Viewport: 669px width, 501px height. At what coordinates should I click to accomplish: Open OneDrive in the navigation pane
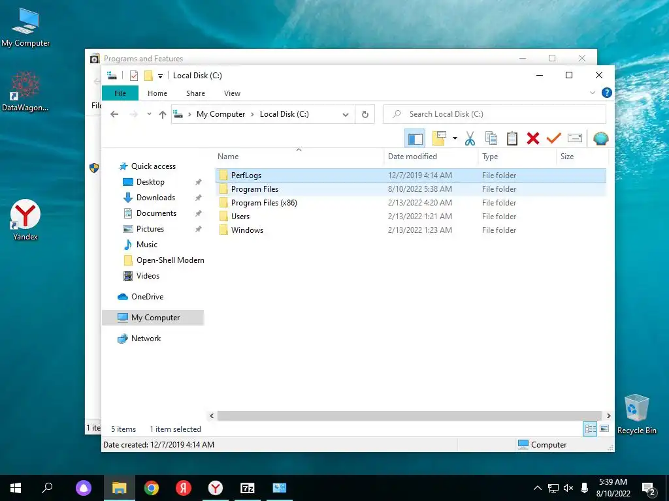click(x=147, y=297)
